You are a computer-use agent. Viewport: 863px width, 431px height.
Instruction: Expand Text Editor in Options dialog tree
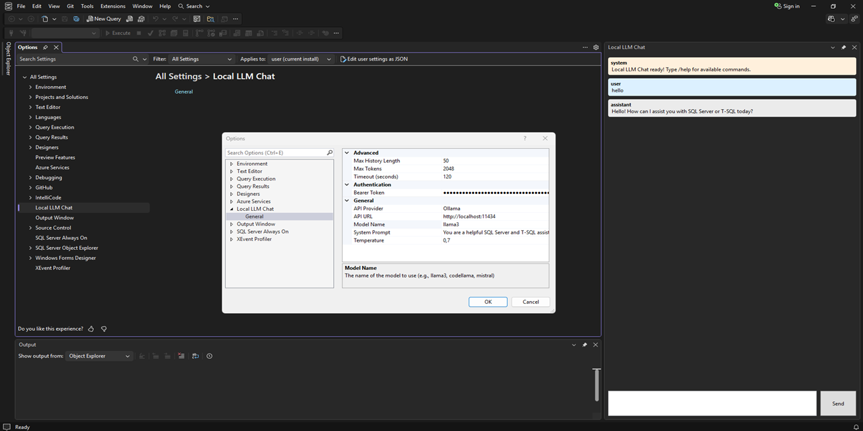[231, 171]
